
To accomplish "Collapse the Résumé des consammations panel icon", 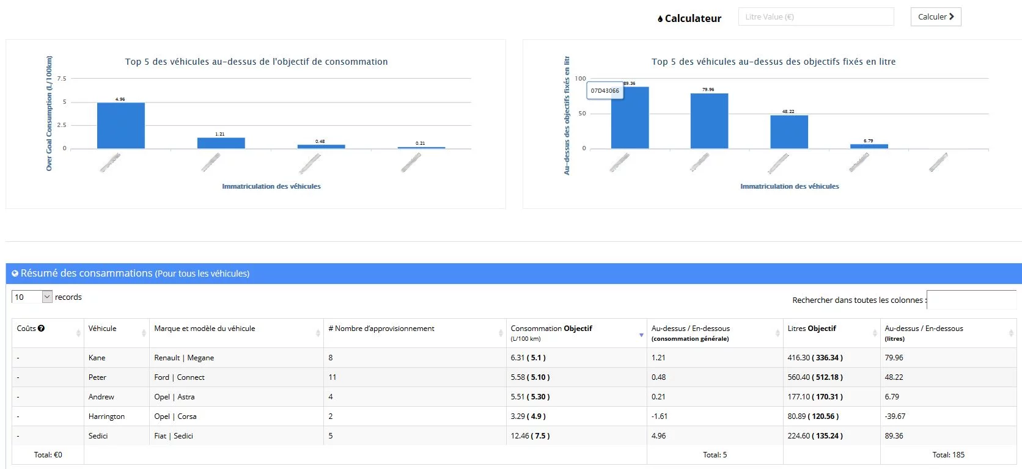I will [x=15, y=274].
